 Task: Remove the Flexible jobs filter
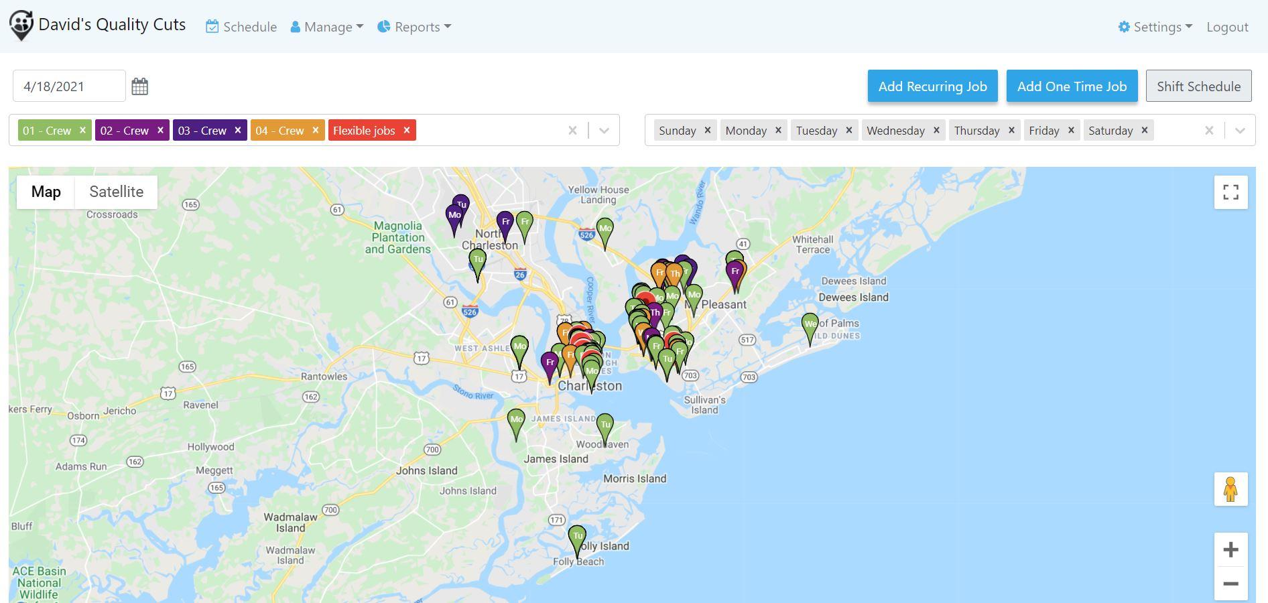coord(406,130)
